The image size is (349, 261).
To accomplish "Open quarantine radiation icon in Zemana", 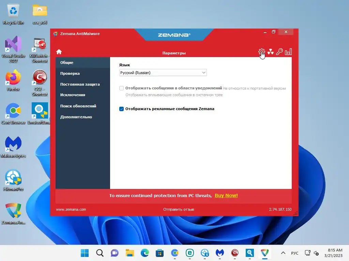I will click(270, 52).
